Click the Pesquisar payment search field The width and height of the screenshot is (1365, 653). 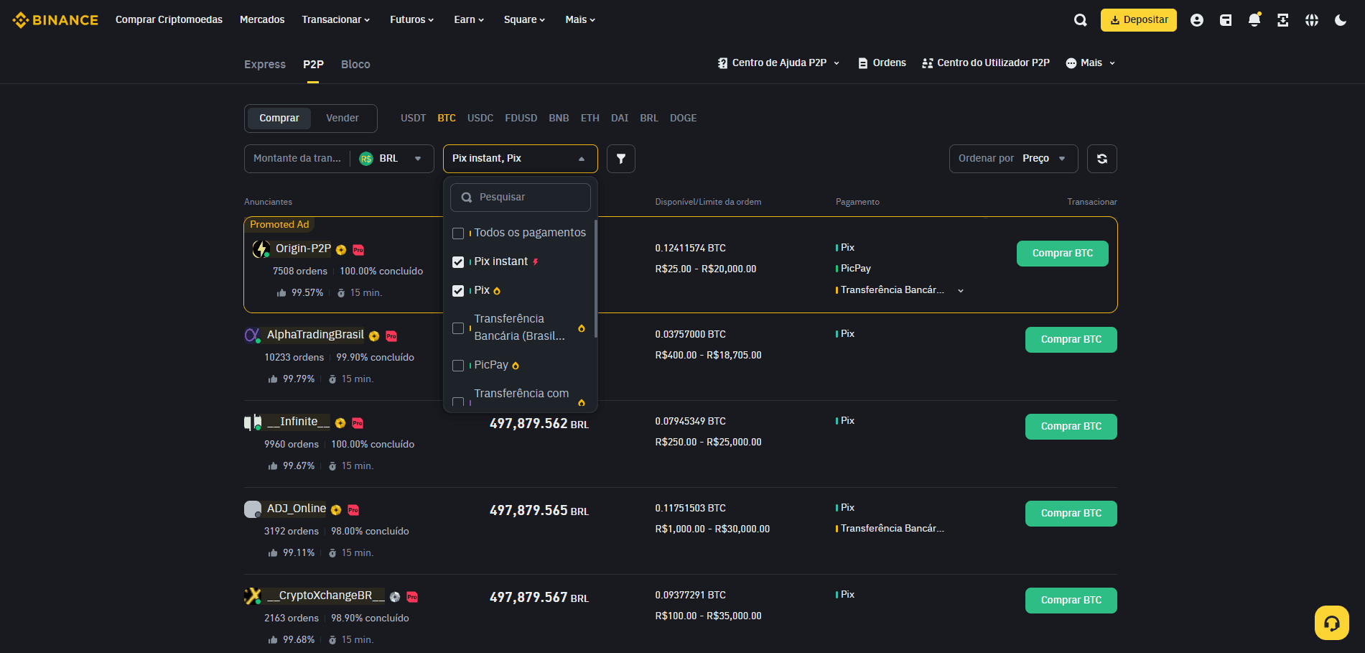[521, 198]
